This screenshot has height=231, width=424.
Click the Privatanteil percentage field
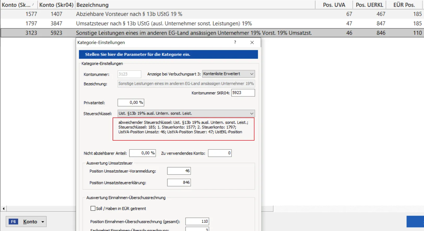(131, 103)
